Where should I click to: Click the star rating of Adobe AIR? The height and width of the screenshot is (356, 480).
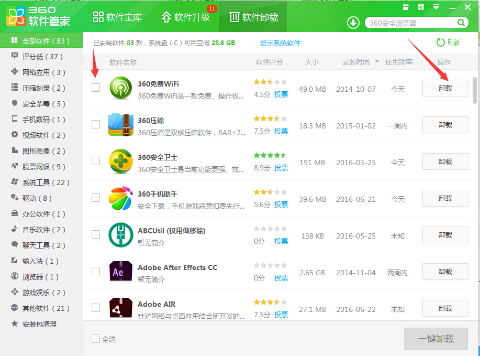tap(270, 303)
